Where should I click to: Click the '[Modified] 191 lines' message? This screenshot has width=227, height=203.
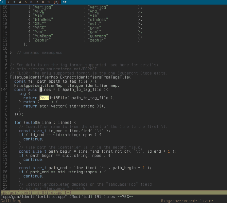[92, 197]
